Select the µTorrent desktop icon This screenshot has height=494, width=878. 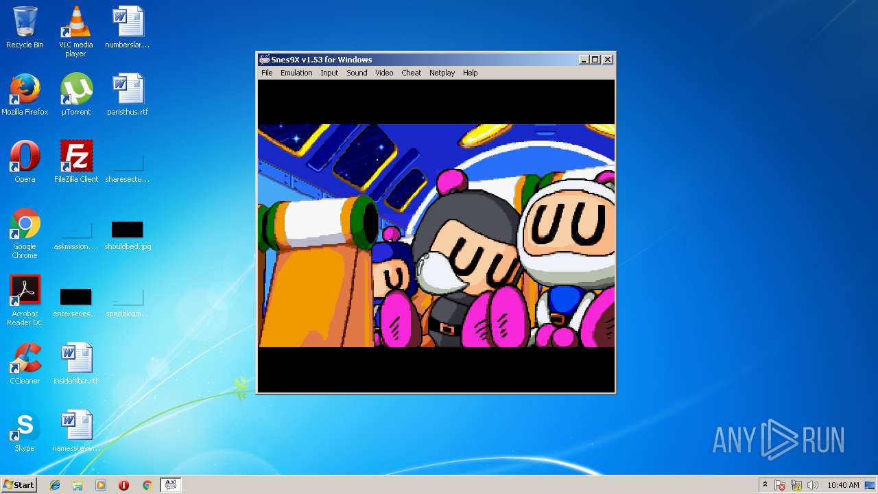pos(75,95)
